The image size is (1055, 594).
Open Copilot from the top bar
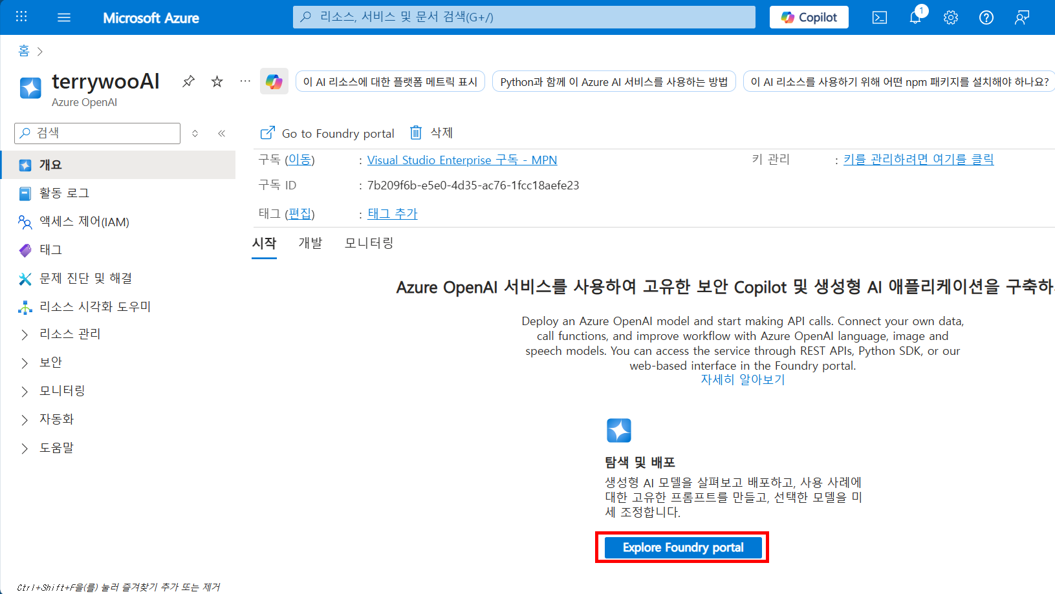[x=809, y=17]
